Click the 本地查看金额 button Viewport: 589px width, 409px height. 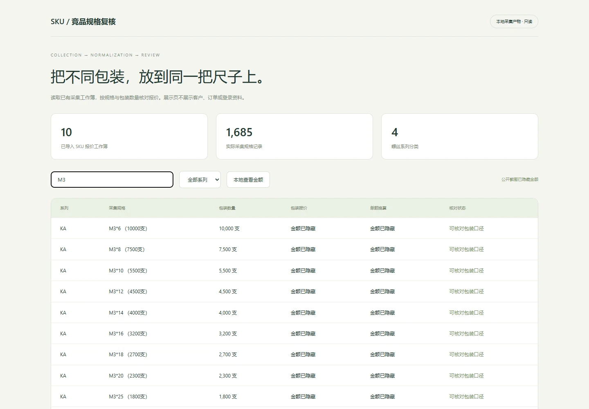pos(248,180)
